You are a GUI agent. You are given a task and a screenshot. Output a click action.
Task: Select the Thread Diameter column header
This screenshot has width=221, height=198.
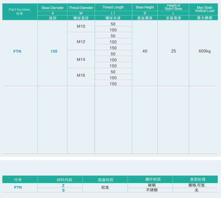pos(81,8)
